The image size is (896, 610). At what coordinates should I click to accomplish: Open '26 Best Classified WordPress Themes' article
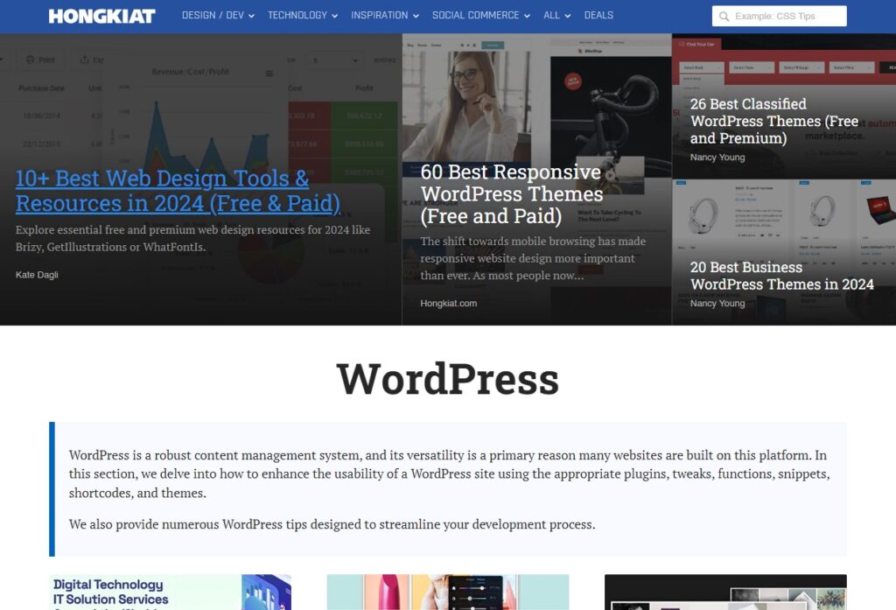(773, 121)
